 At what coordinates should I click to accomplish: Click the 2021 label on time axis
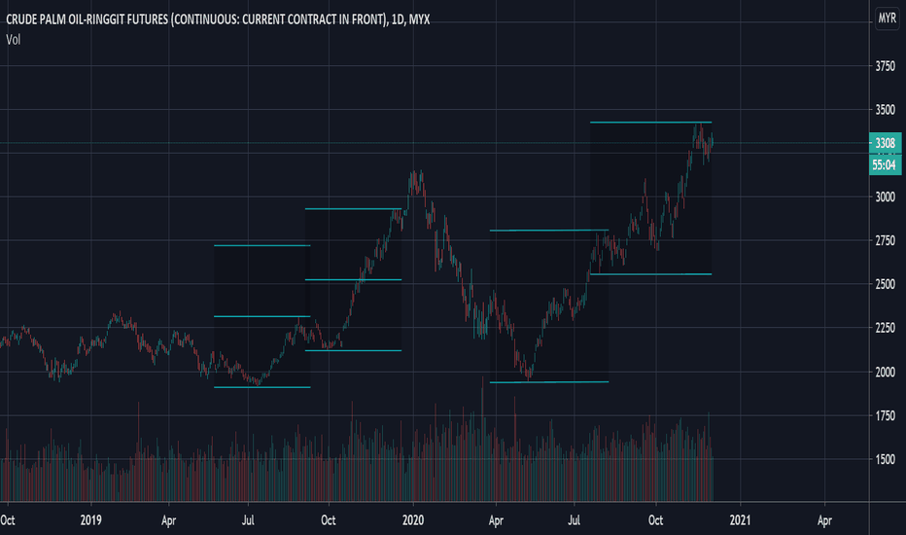(x=740, y=520)
